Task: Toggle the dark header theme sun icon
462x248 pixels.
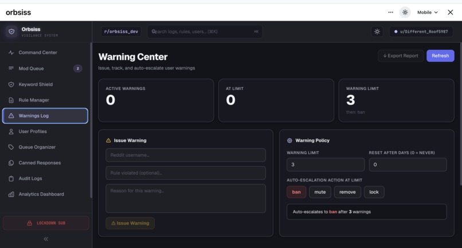Action: pos(377,32)
